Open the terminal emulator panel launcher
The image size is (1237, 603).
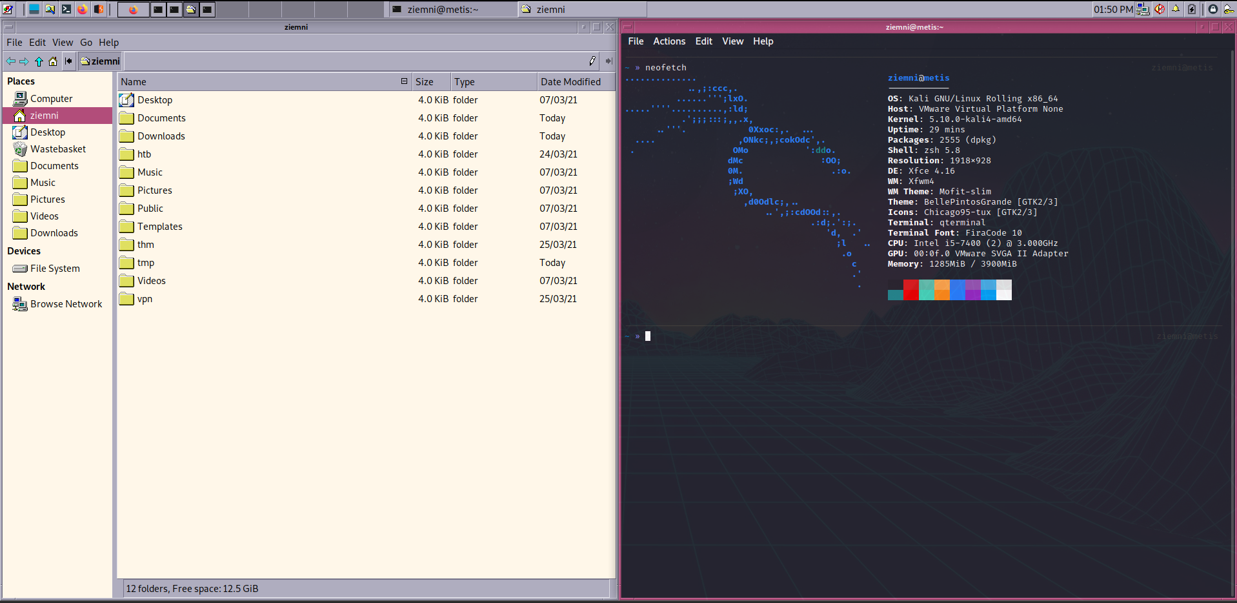coord(66,9)
